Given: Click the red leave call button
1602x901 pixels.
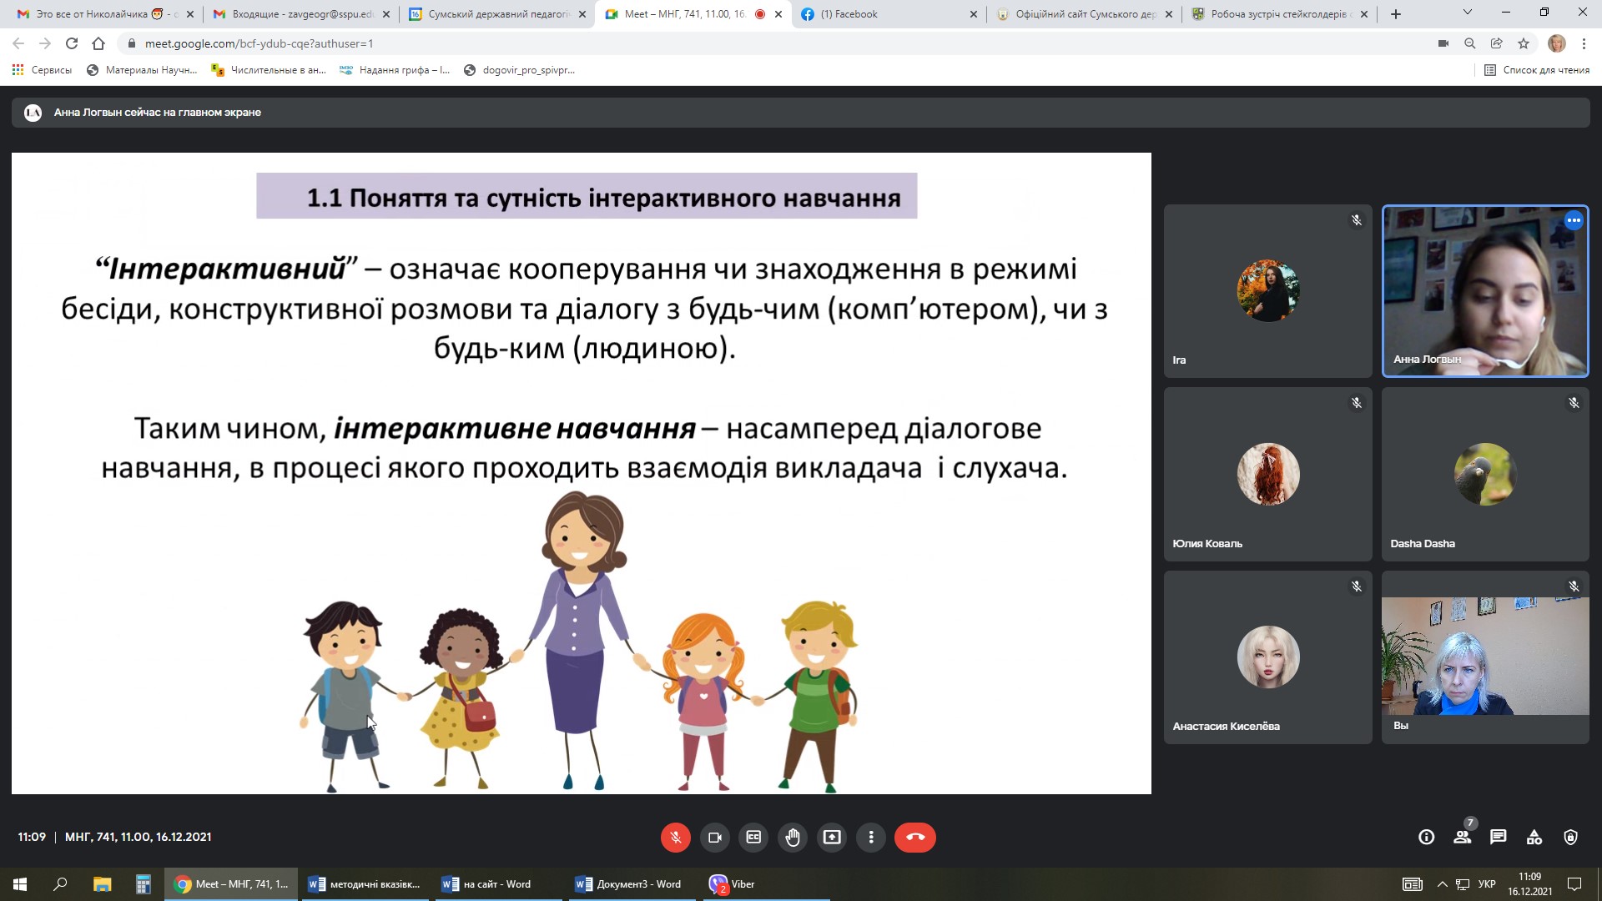Looking at the screenshot, I should click(914, 837).
